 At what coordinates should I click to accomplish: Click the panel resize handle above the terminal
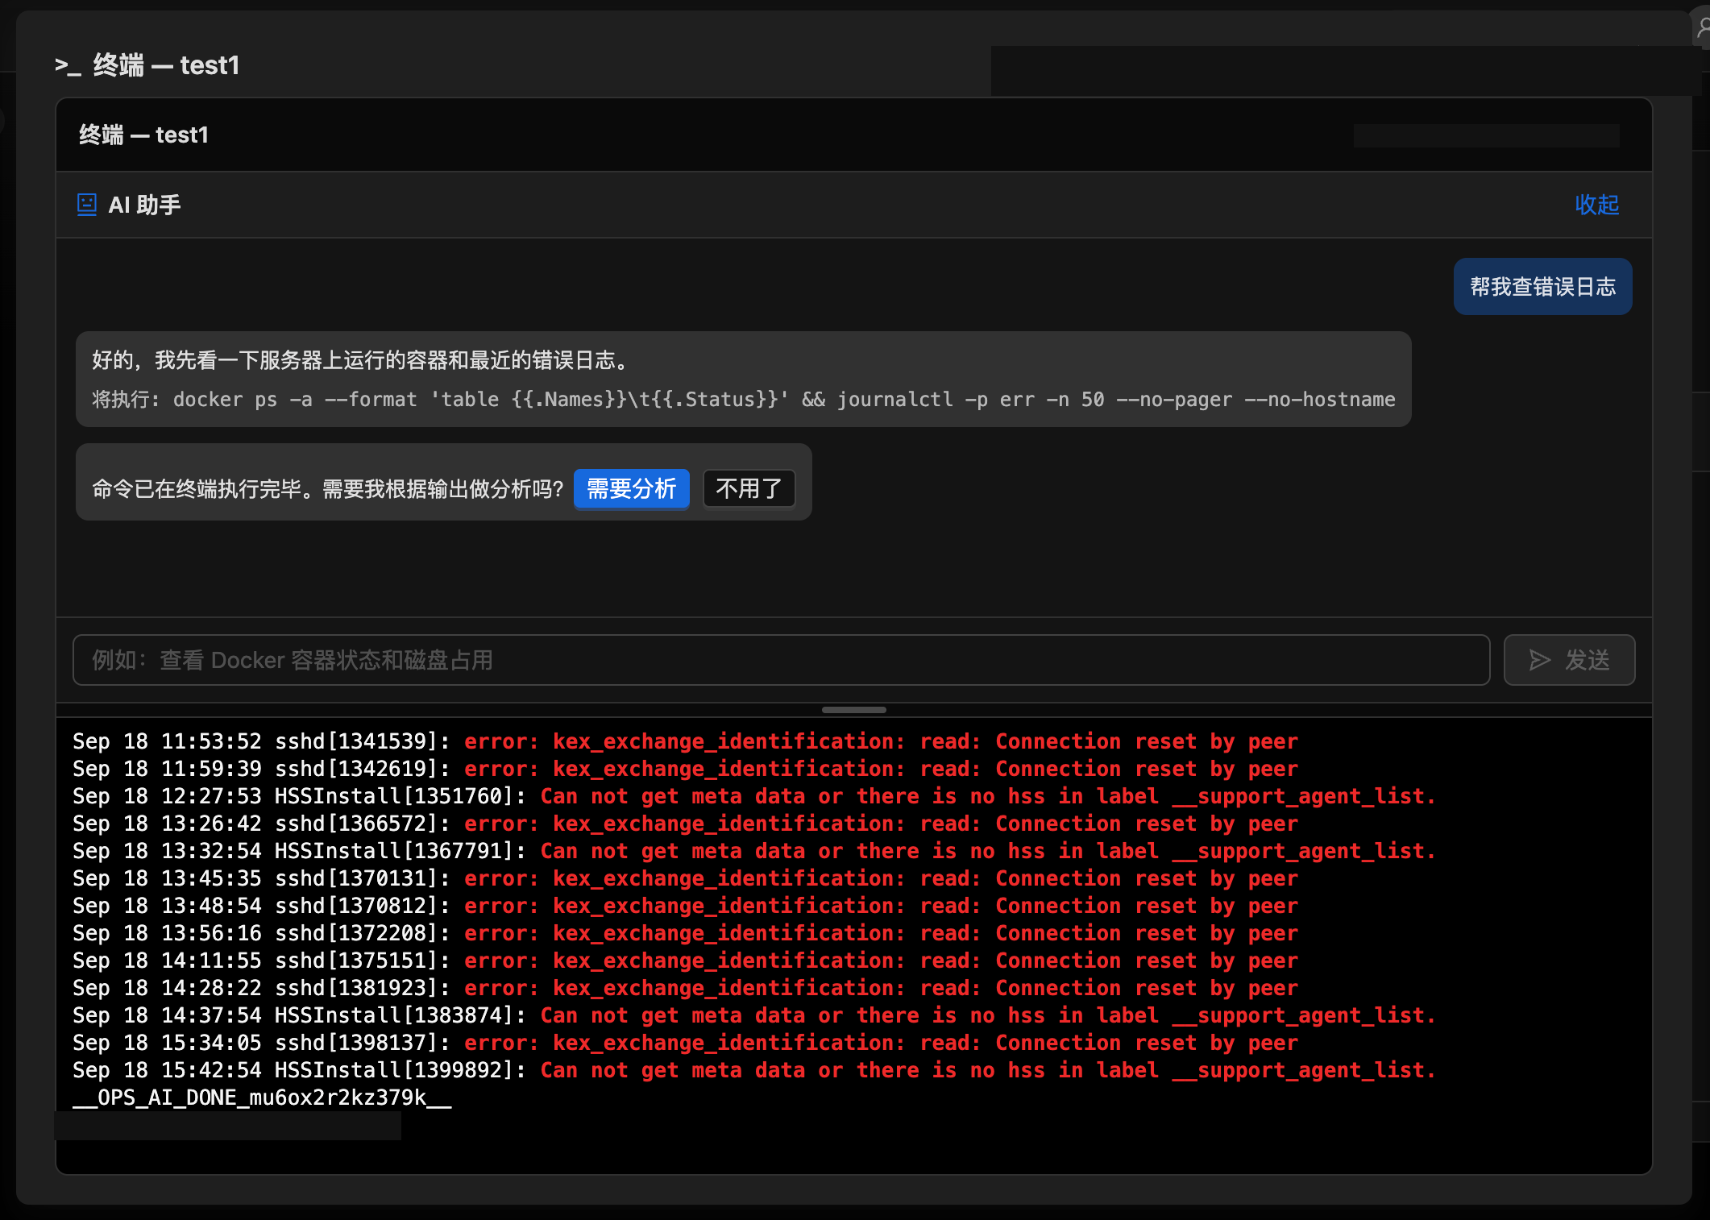[x=853, y=710]
